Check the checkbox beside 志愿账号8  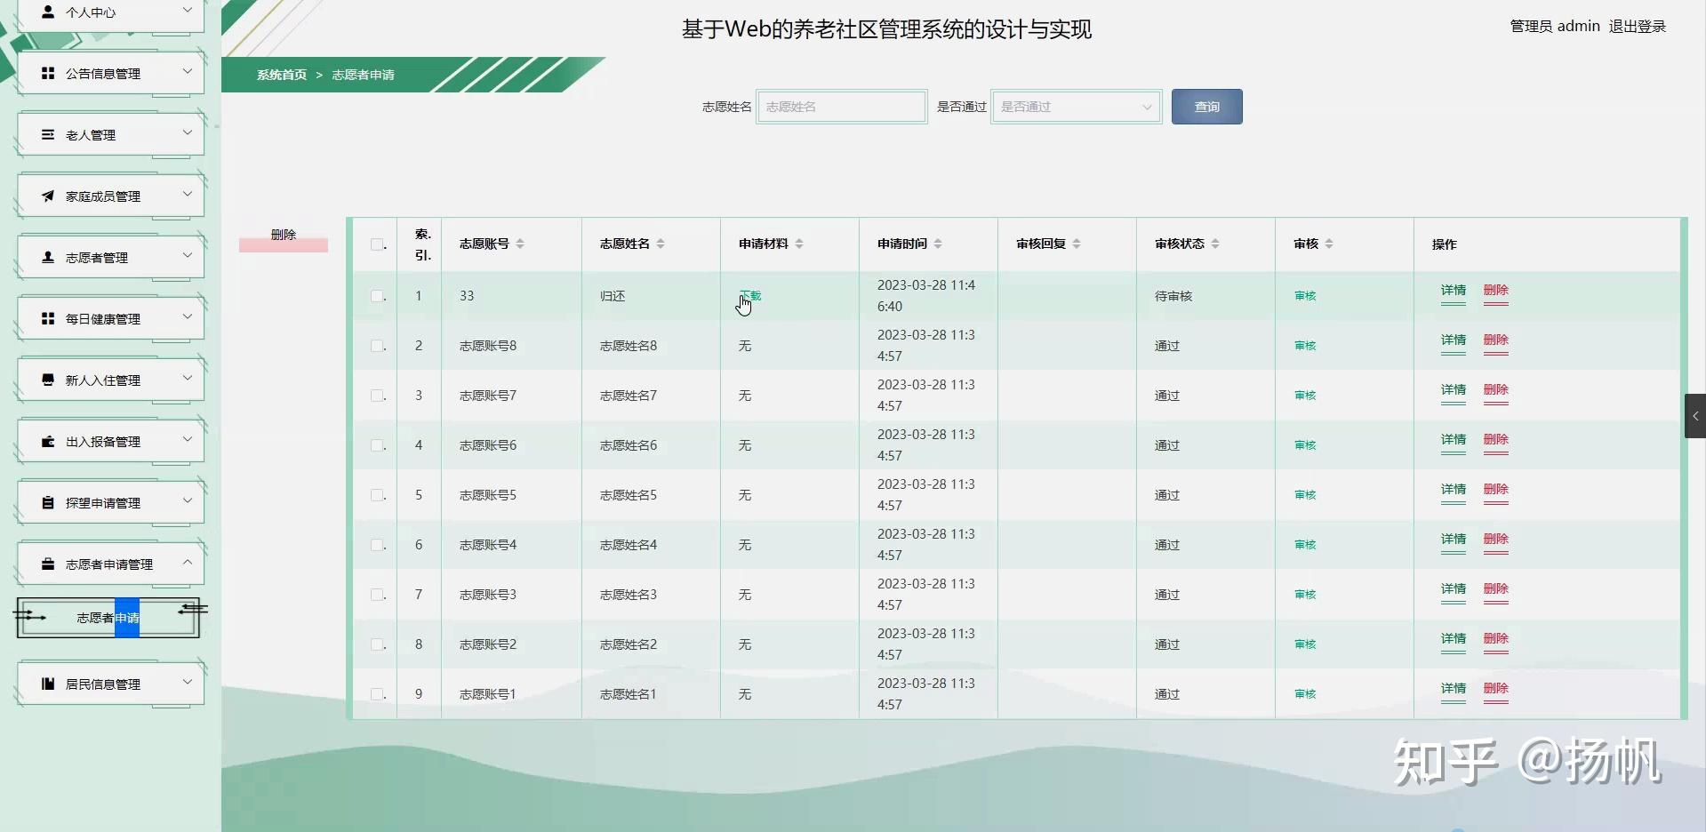[376, 346]
